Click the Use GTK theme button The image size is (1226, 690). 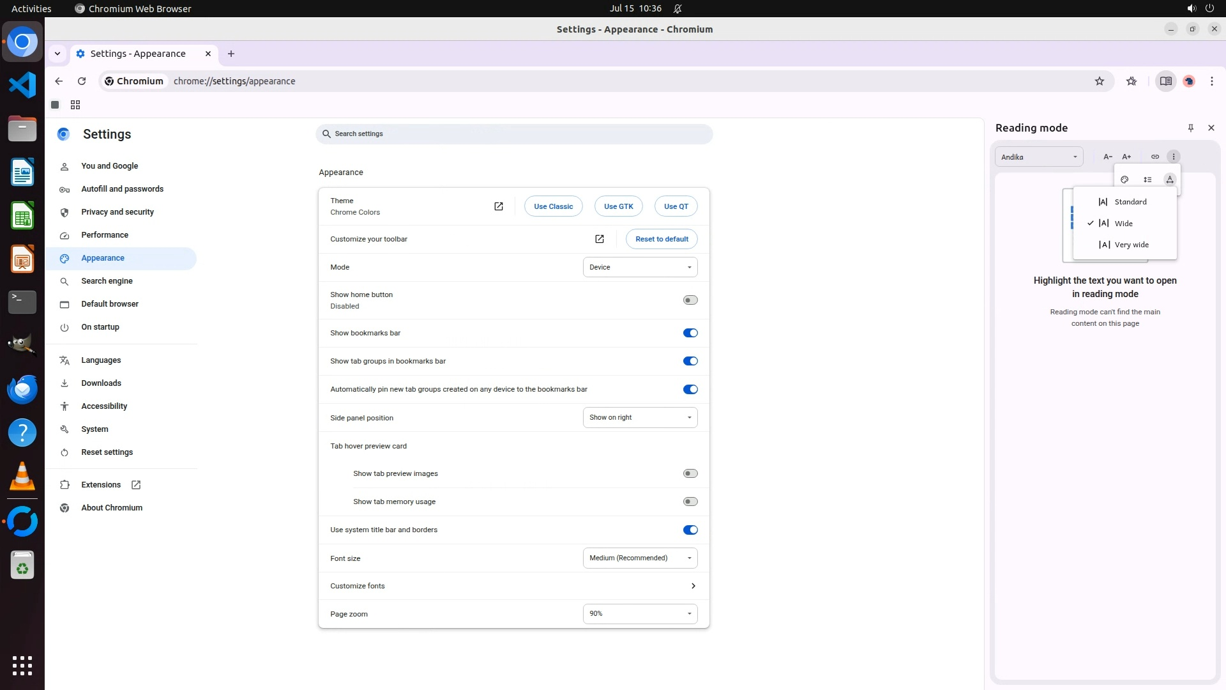tap(618, 206)
